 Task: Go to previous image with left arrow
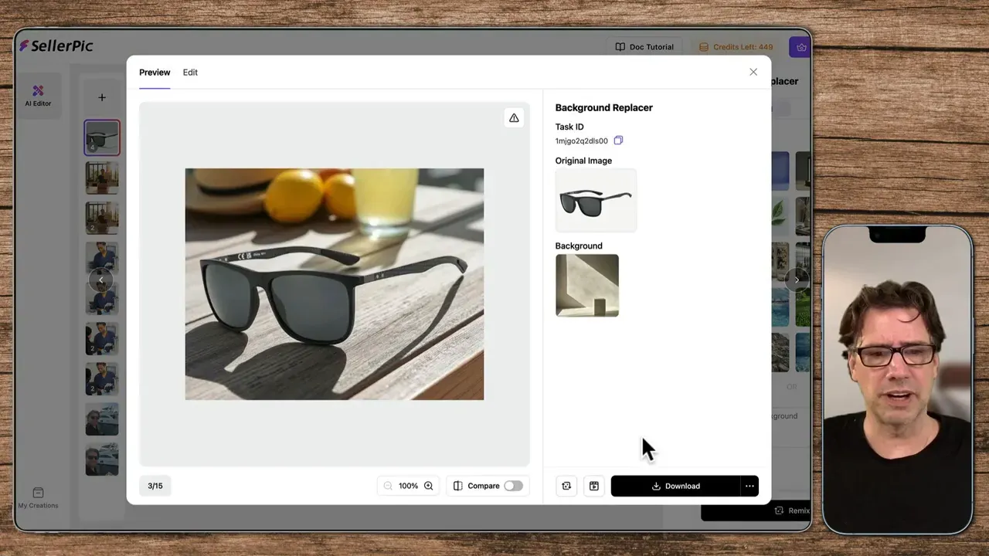(x=100, y=280)
